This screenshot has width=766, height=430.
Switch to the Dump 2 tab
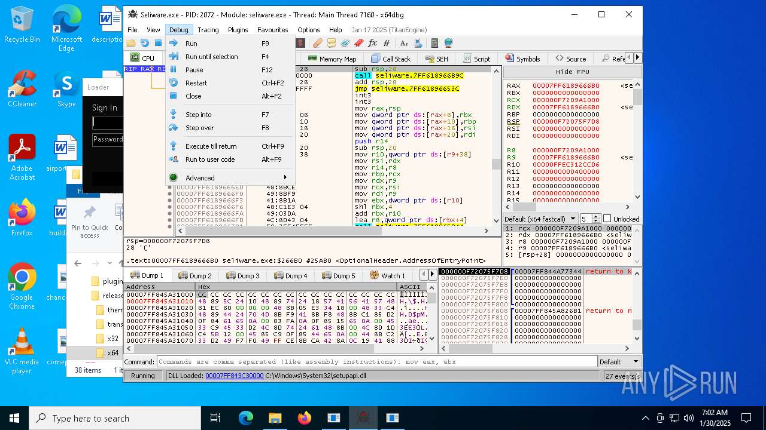coord(194,275)
